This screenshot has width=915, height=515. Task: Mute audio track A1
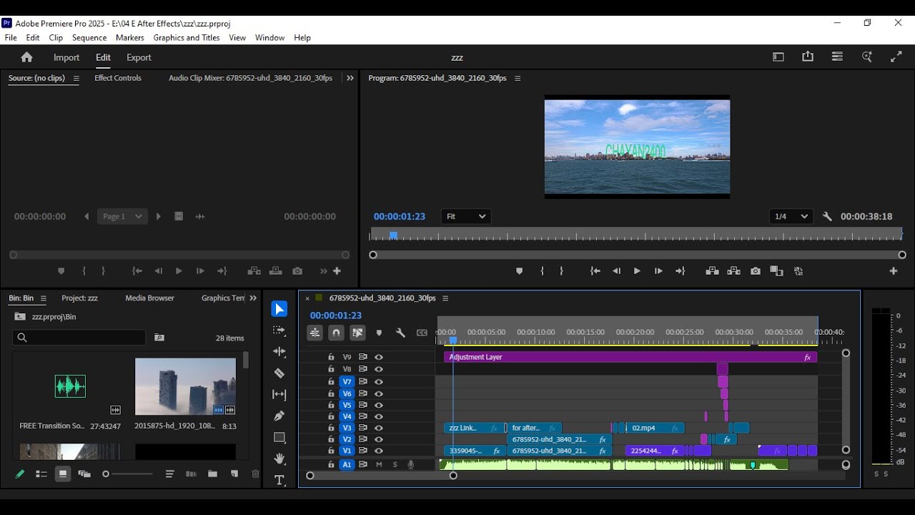coord(379,464)
